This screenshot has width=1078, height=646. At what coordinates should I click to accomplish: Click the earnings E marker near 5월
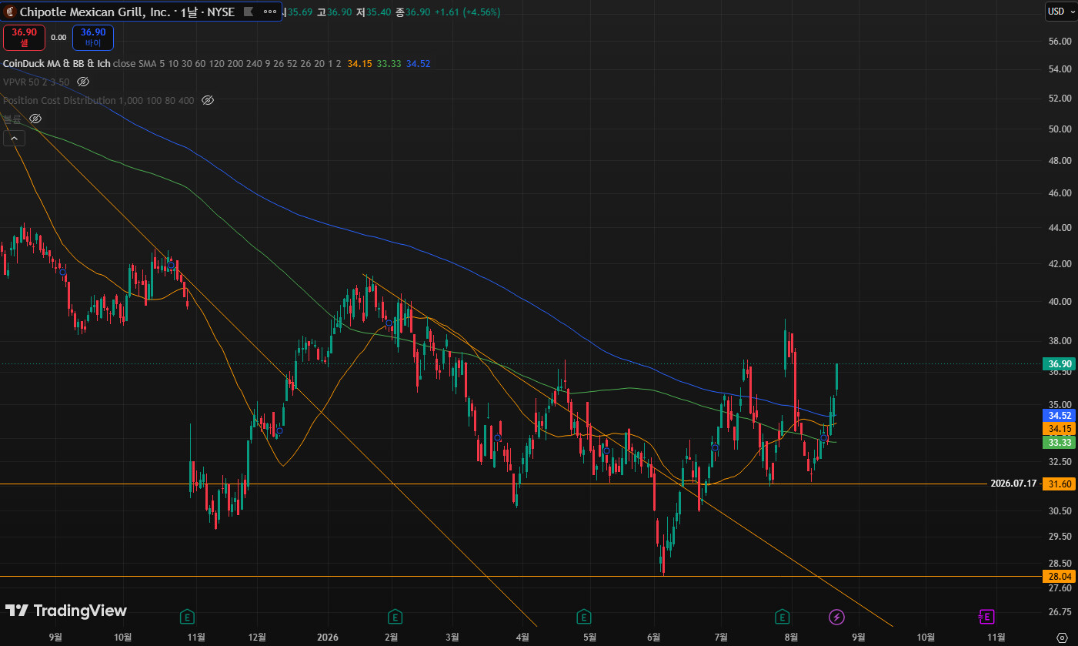(585, 616)
